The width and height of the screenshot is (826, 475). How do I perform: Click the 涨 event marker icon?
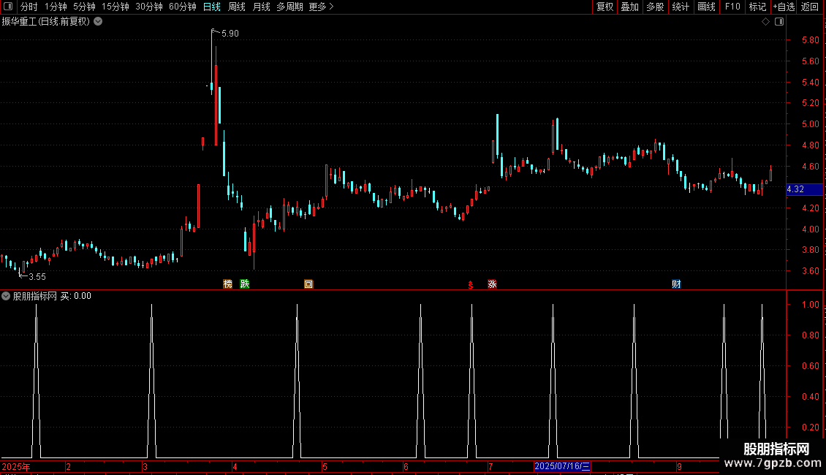492,284
